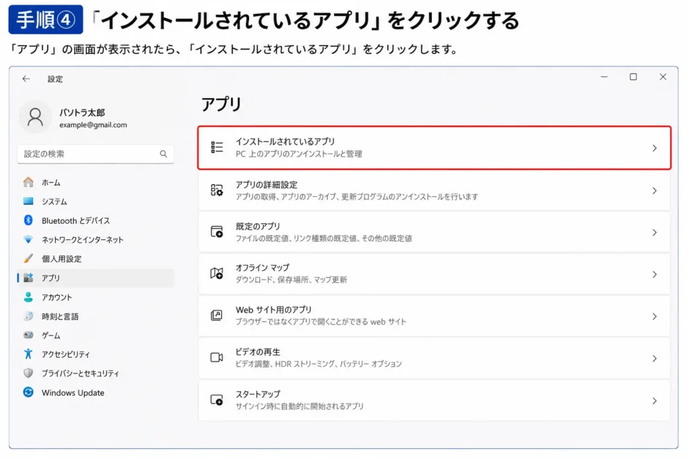Viewport: 688px width, 459px height.
Task: Maximize the 設定 window
Action: click(x=633, y=77)
